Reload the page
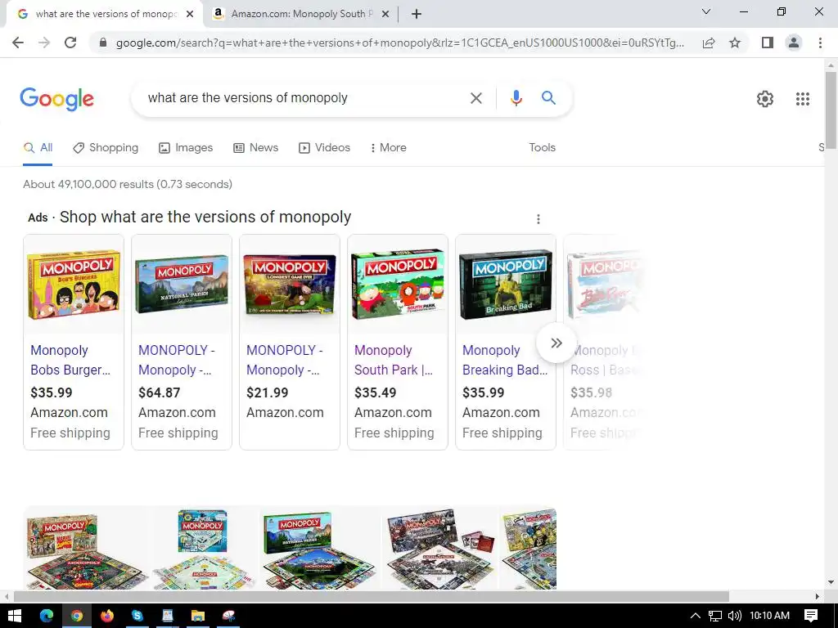Viewport: 838px width, 628px height. [70, 43]
